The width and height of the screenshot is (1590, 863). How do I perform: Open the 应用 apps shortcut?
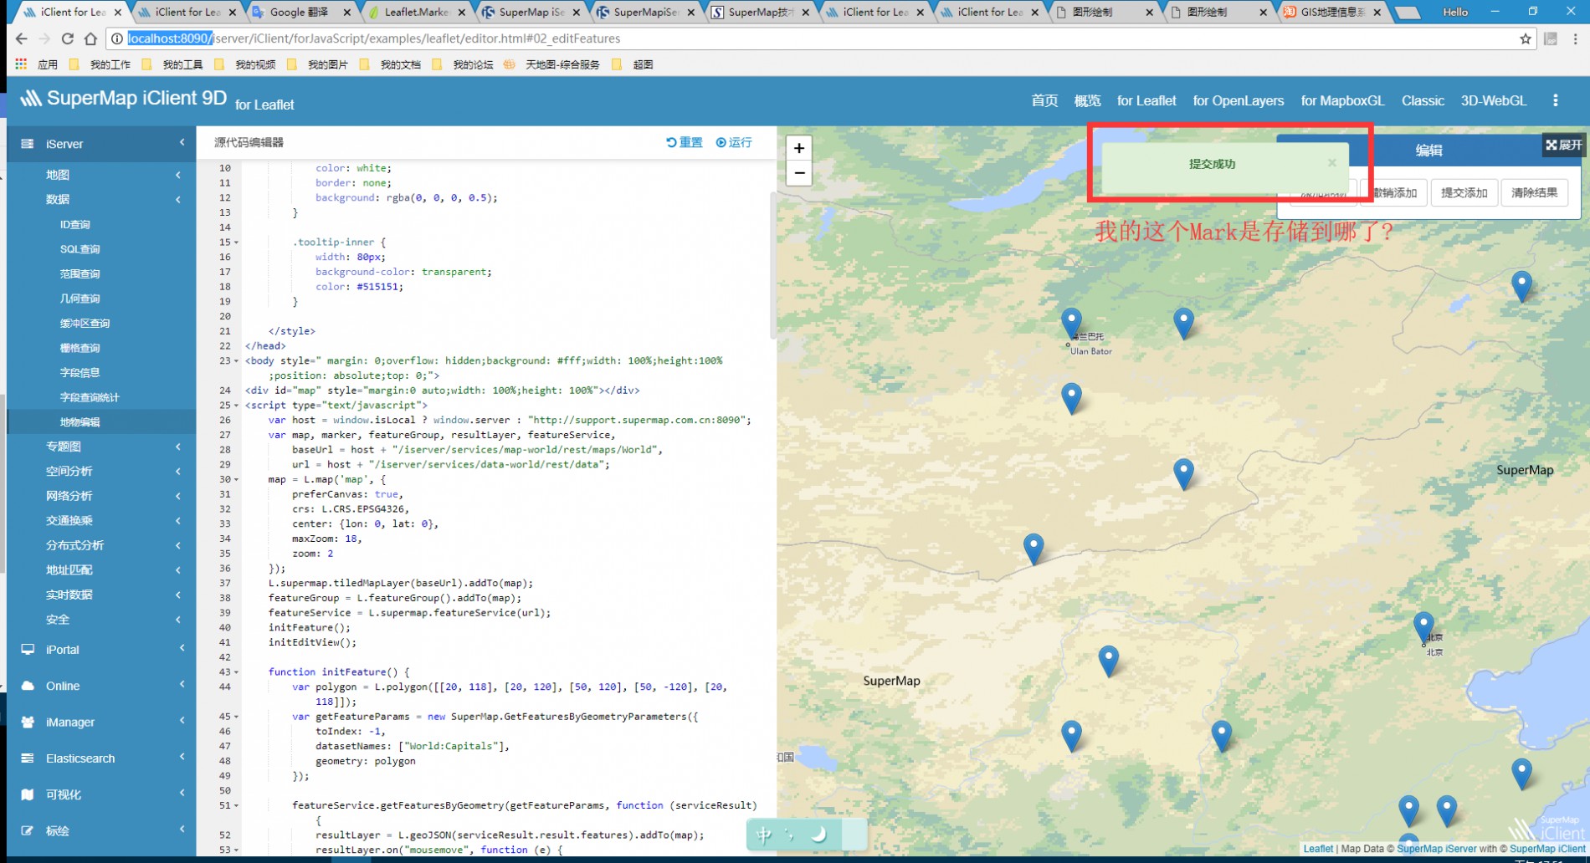[x=36, y=64]
